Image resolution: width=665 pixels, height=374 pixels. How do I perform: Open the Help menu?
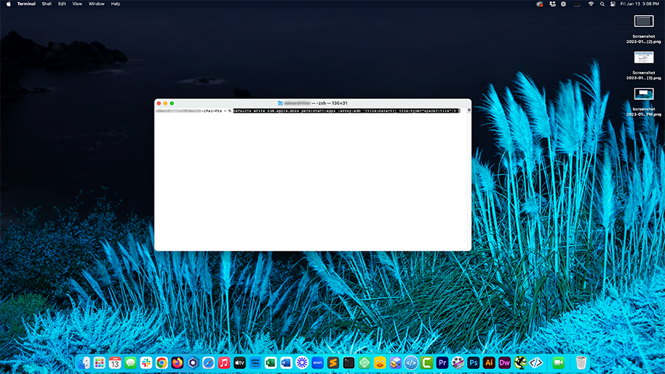[x=116, y=4]
